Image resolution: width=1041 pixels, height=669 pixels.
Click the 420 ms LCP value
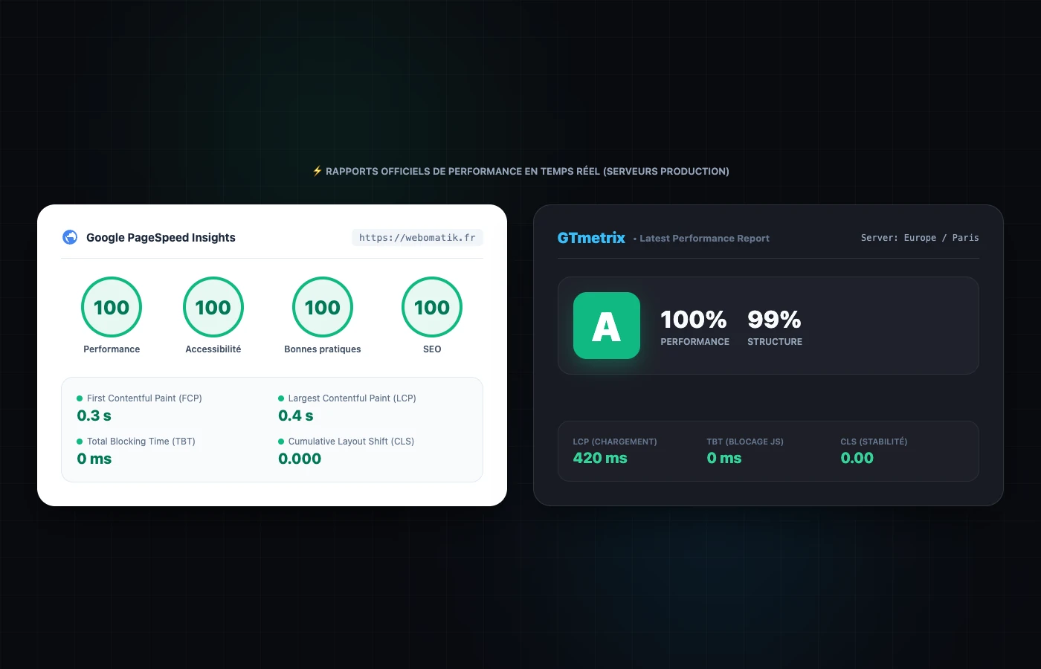pos(600,458)
